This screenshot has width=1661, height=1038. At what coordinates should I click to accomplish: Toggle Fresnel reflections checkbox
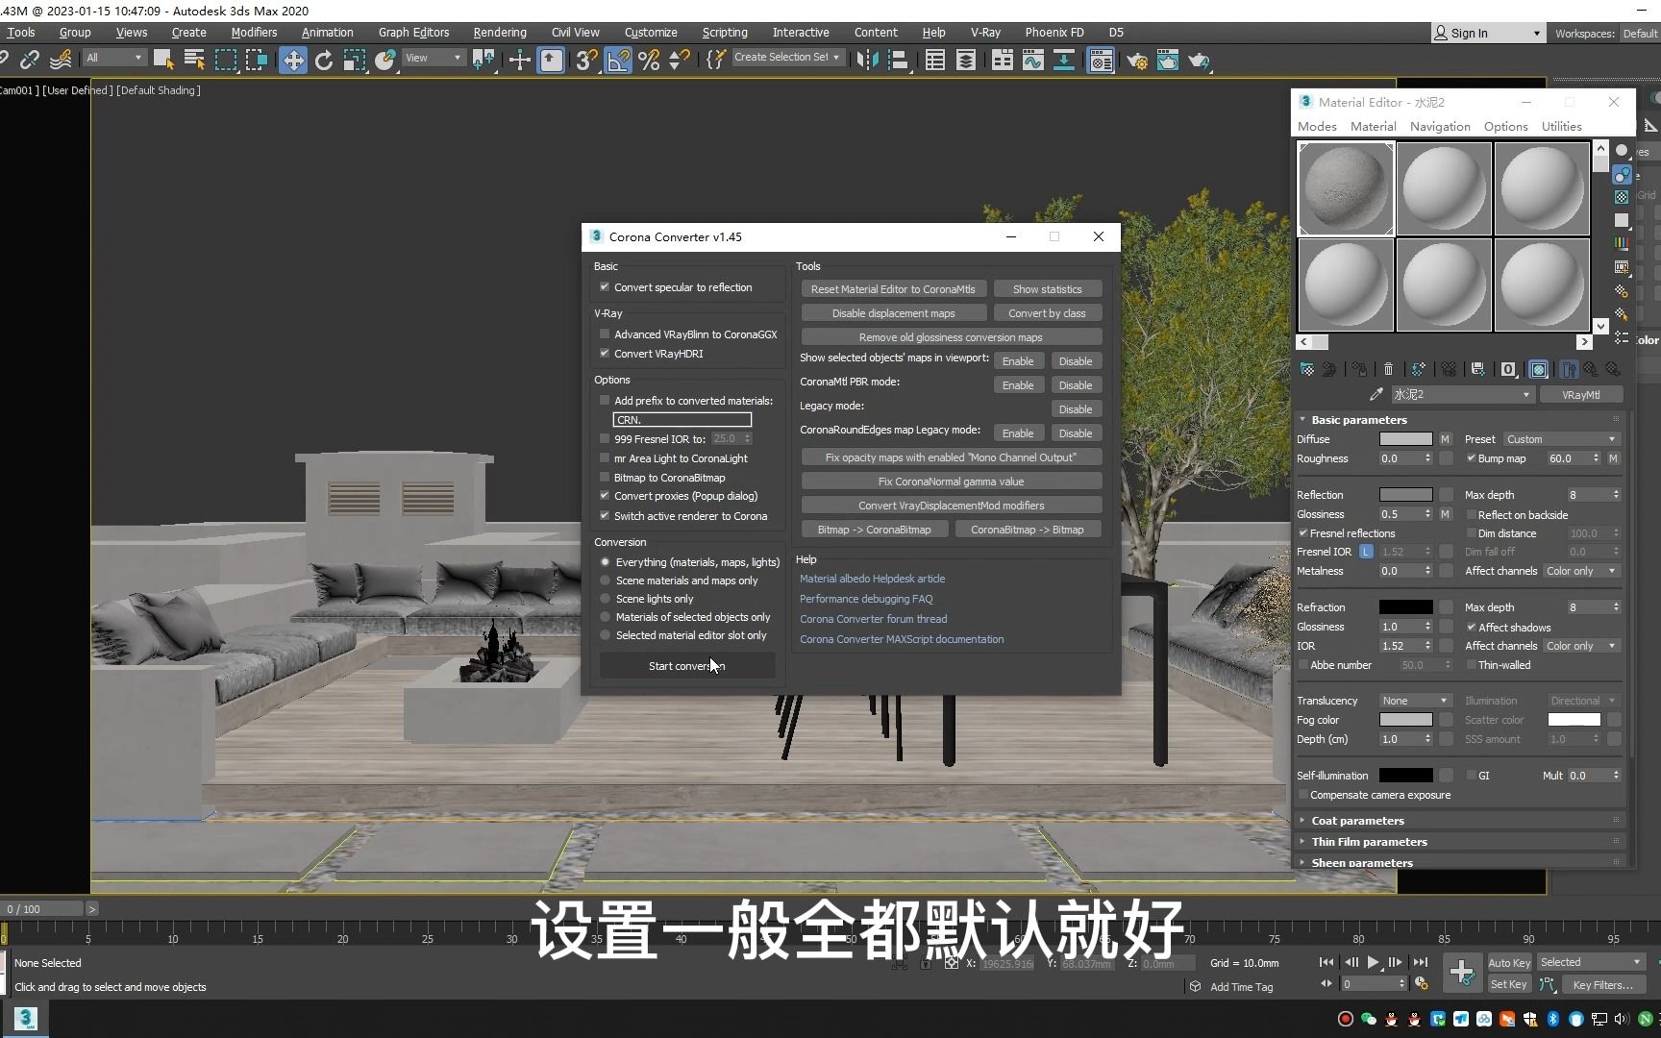(x=1303, y=533)
